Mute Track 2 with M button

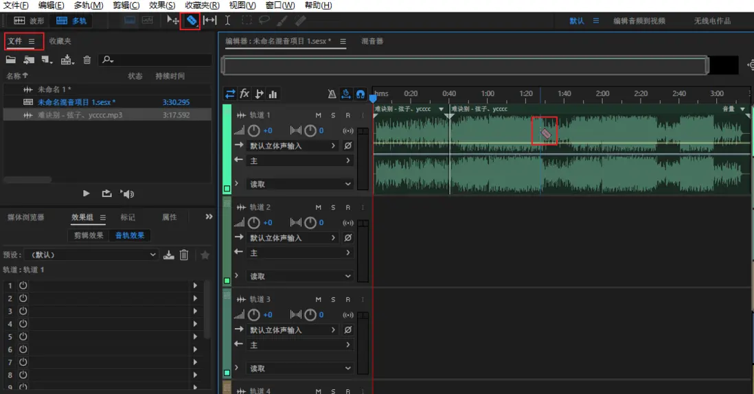click(x=319, y=207)
